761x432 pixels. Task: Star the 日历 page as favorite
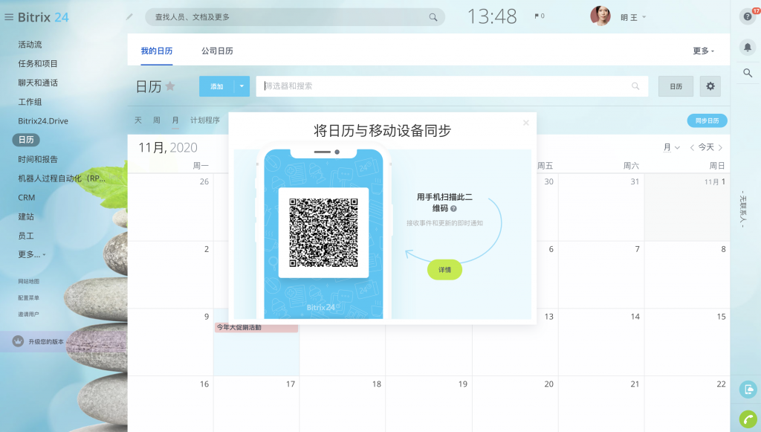[170, 86]
